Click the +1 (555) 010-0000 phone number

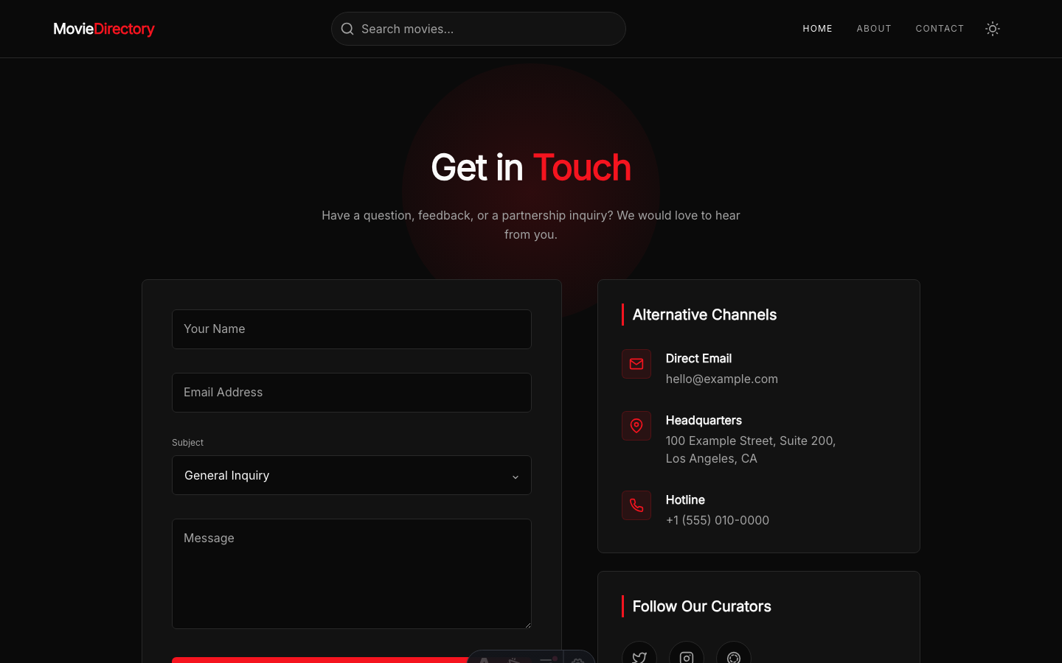click(717, 520)
